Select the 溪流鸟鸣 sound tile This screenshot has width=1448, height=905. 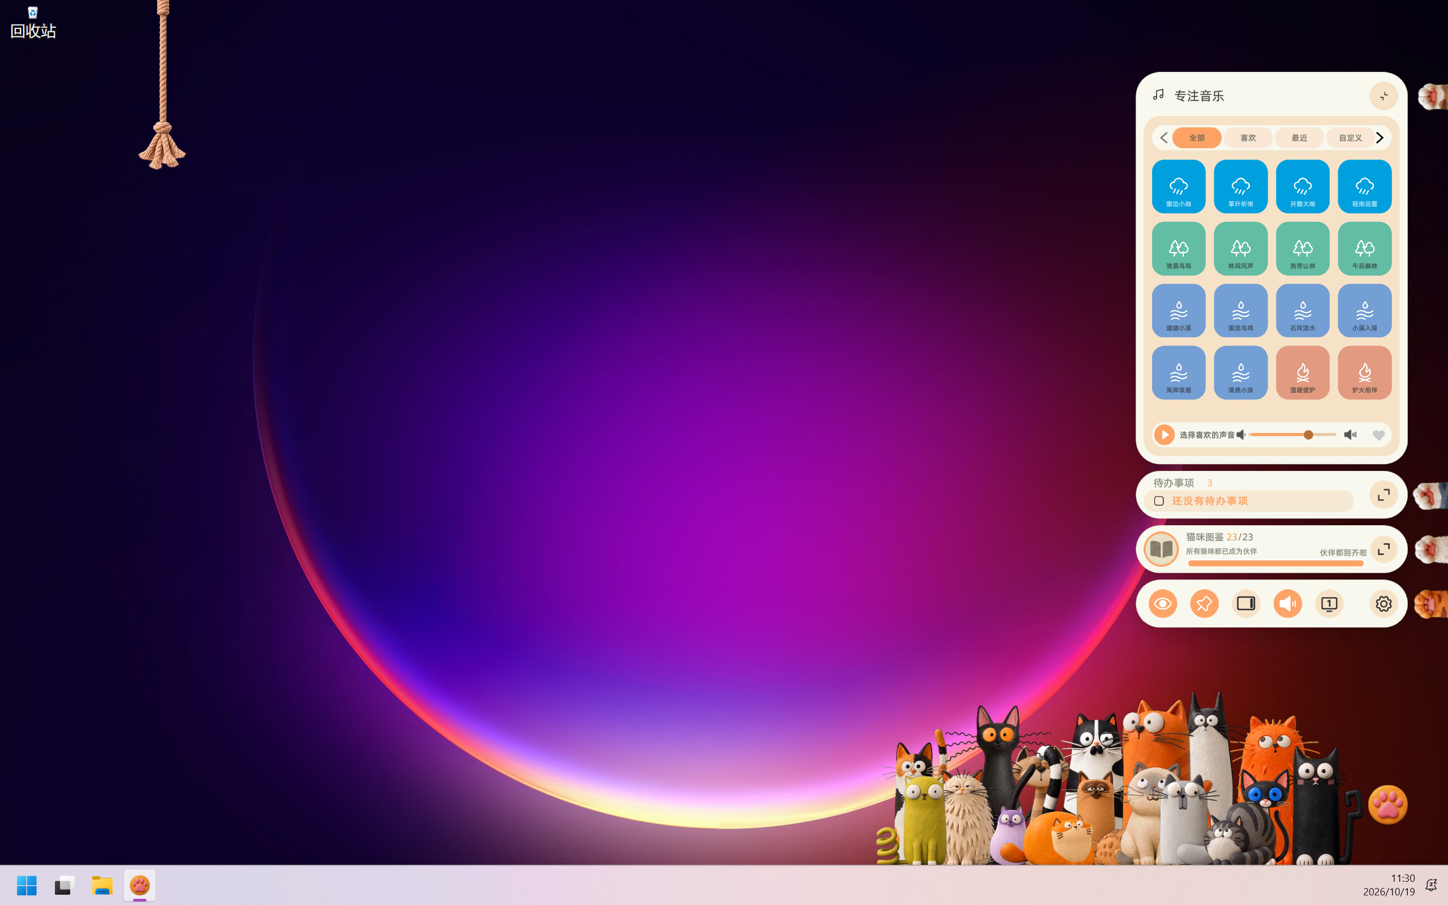coord(1240,310)
